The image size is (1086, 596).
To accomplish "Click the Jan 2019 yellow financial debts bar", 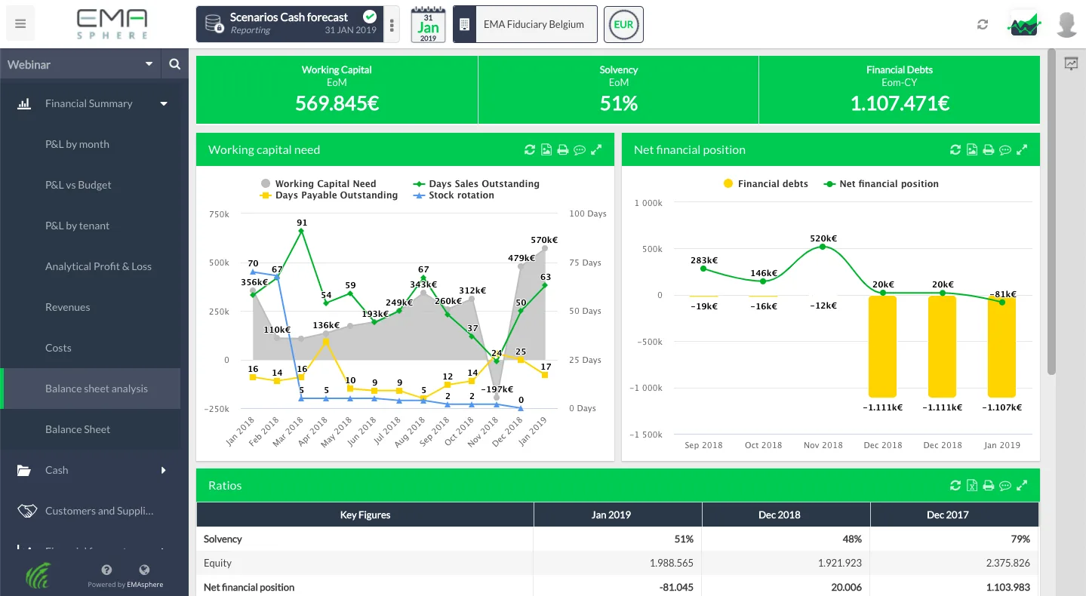I will click(x=1002, y=346).
